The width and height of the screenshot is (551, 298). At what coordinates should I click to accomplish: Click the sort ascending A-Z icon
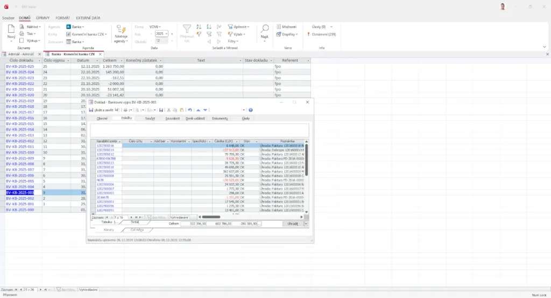pos(199,26)
